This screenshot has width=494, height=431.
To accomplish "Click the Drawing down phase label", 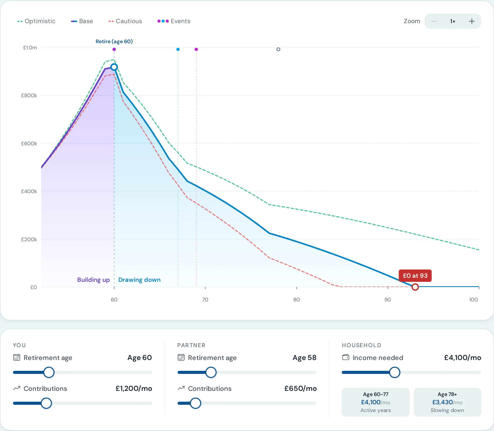I will (x=139, y=280).
